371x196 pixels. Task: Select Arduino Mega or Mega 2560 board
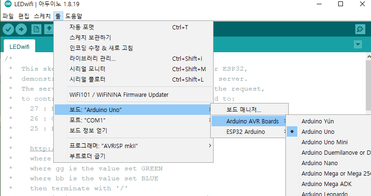pos(328,174)
